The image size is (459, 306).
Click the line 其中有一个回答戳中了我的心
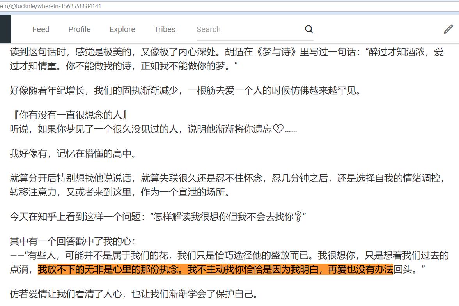[73, 242]
